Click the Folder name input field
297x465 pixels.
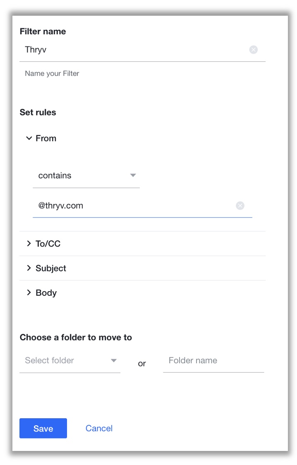(213, 361)
